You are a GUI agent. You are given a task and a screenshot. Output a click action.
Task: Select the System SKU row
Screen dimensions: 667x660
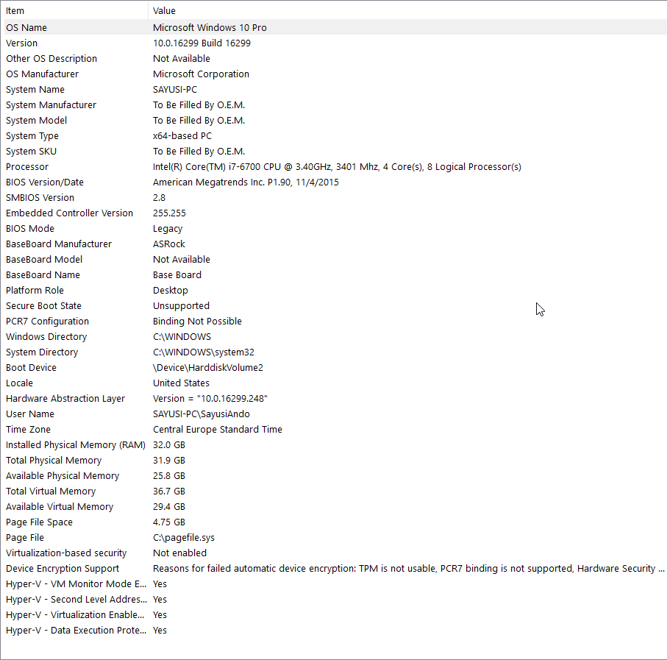click(x=335, y=151)
